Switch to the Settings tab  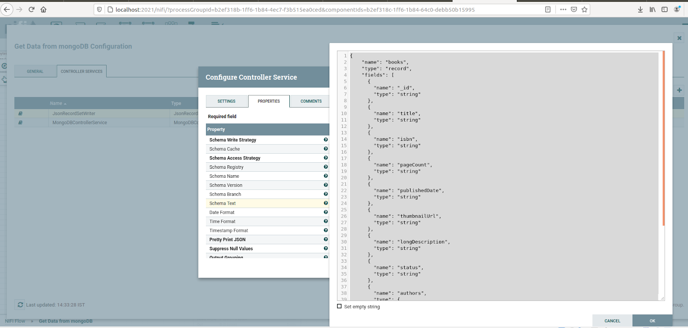pyautogui.click(x=227, y=101)
